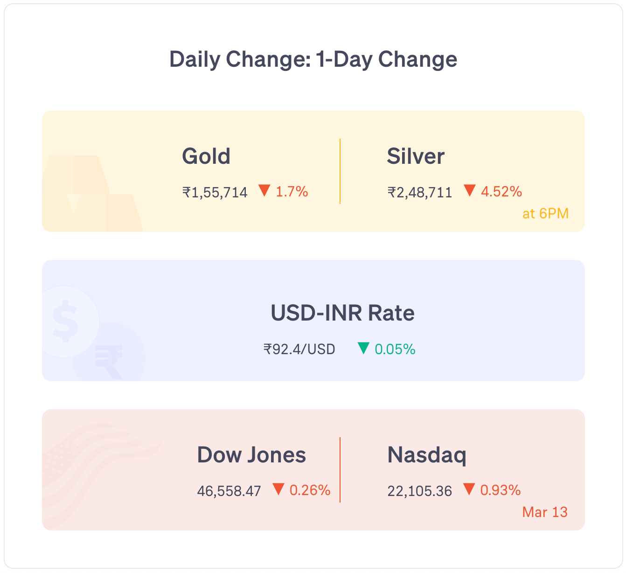Screen dimensions: 626x573
Task: Open the Dow Jones heading
Action: (x=251, y=455)
